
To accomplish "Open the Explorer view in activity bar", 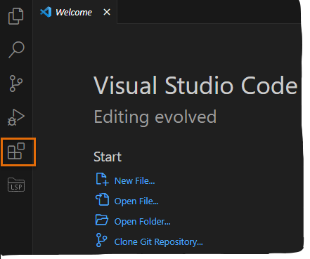I will click(x=16, y=16).
